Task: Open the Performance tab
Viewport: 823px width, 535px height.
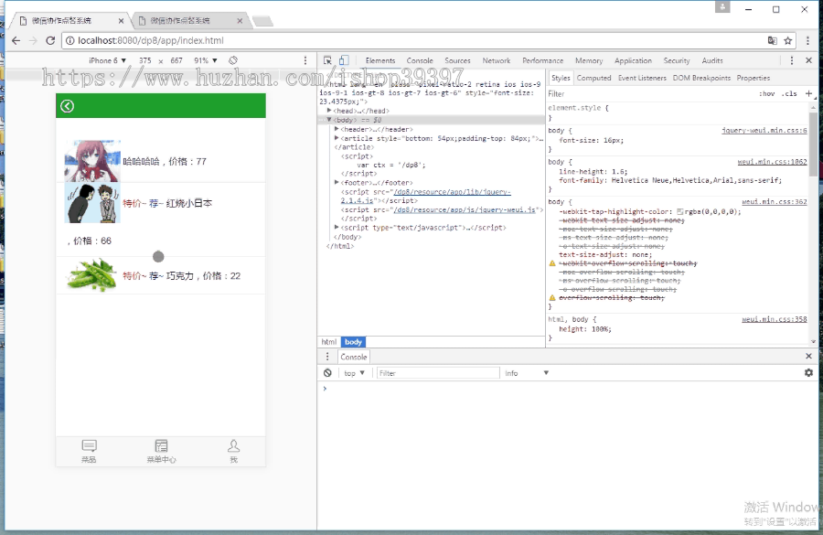Action: tap(542, 60)
